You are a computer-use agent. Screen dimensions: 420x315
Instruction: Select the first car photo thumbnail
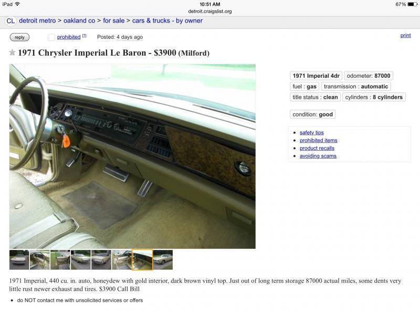coord(19,260)
